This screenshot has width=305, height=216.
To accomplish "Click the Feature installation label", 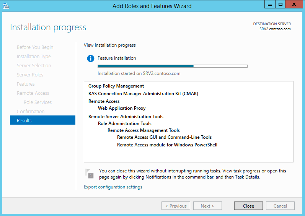I will pyautogui.click(x=117, y=58).
